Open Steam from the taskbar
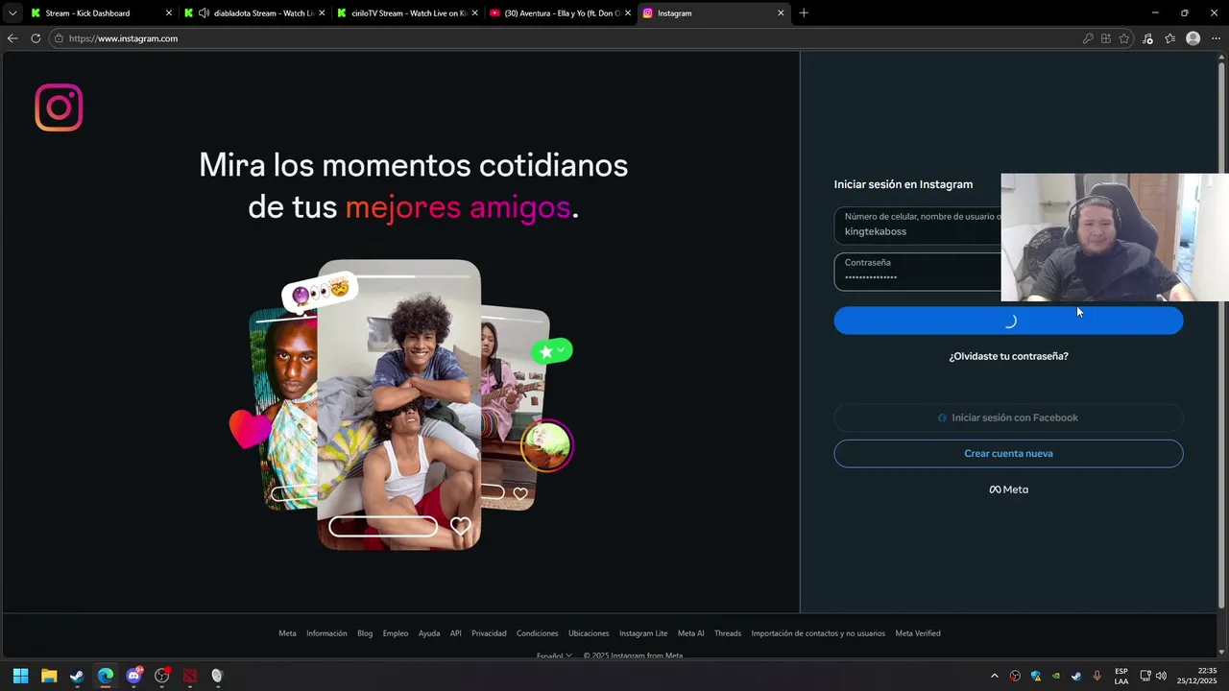Image resolution: width=1229 pixels, height=691 pixels. click(x=77, y=676)
